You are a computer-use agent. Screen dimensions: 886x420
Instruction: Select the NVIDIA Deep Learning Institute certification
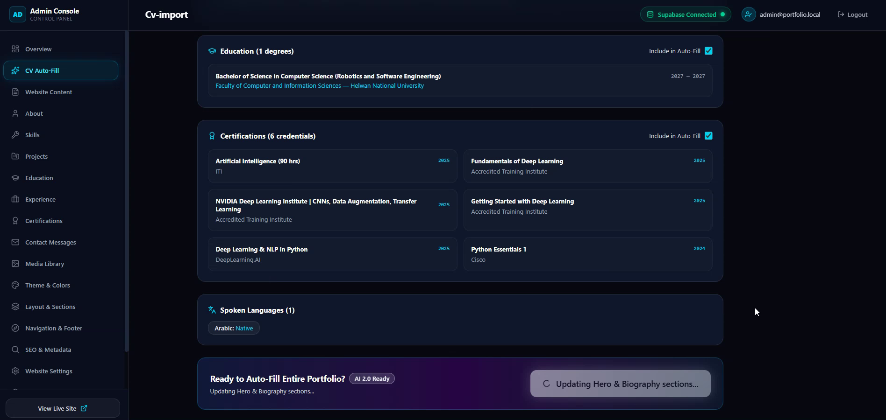click(x=333, y=210)
